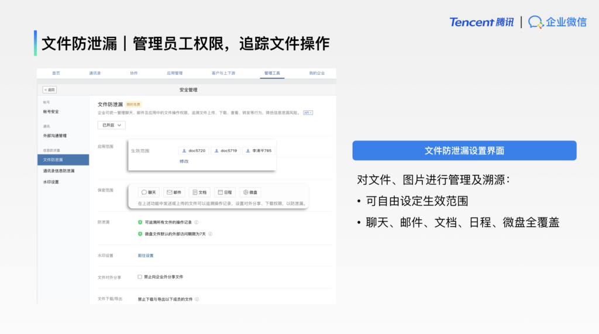Image resolution: width=599 pixels, height=334 pixels.
Task: Click text 可追溯所有文件的操作记录
Action: (x=168, y=222)
